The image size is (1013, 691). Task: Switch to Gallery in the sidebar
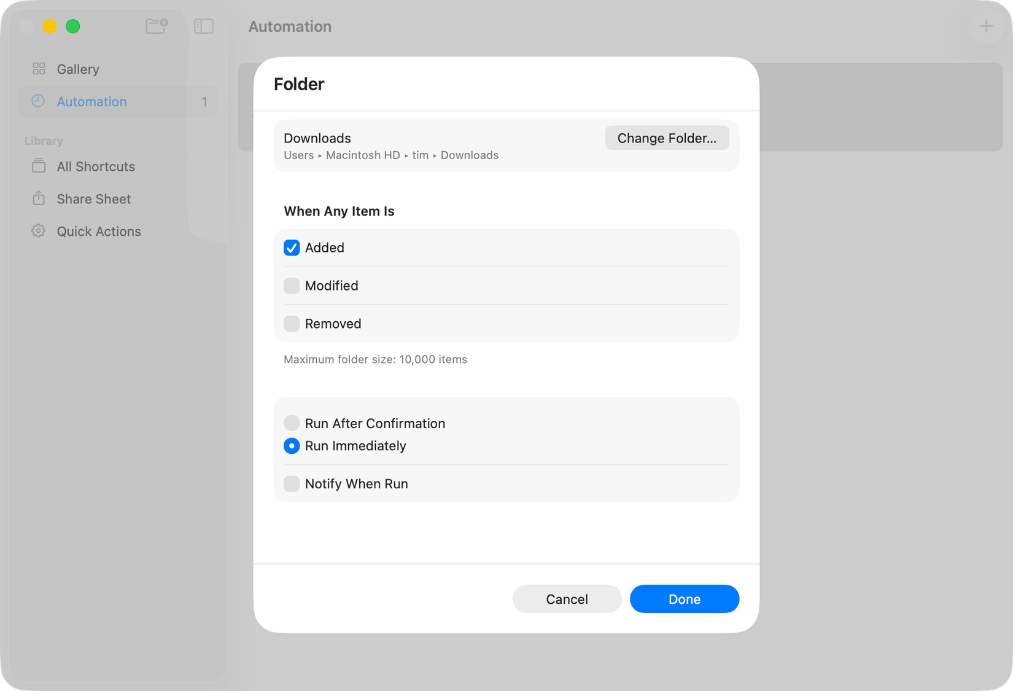78,69
